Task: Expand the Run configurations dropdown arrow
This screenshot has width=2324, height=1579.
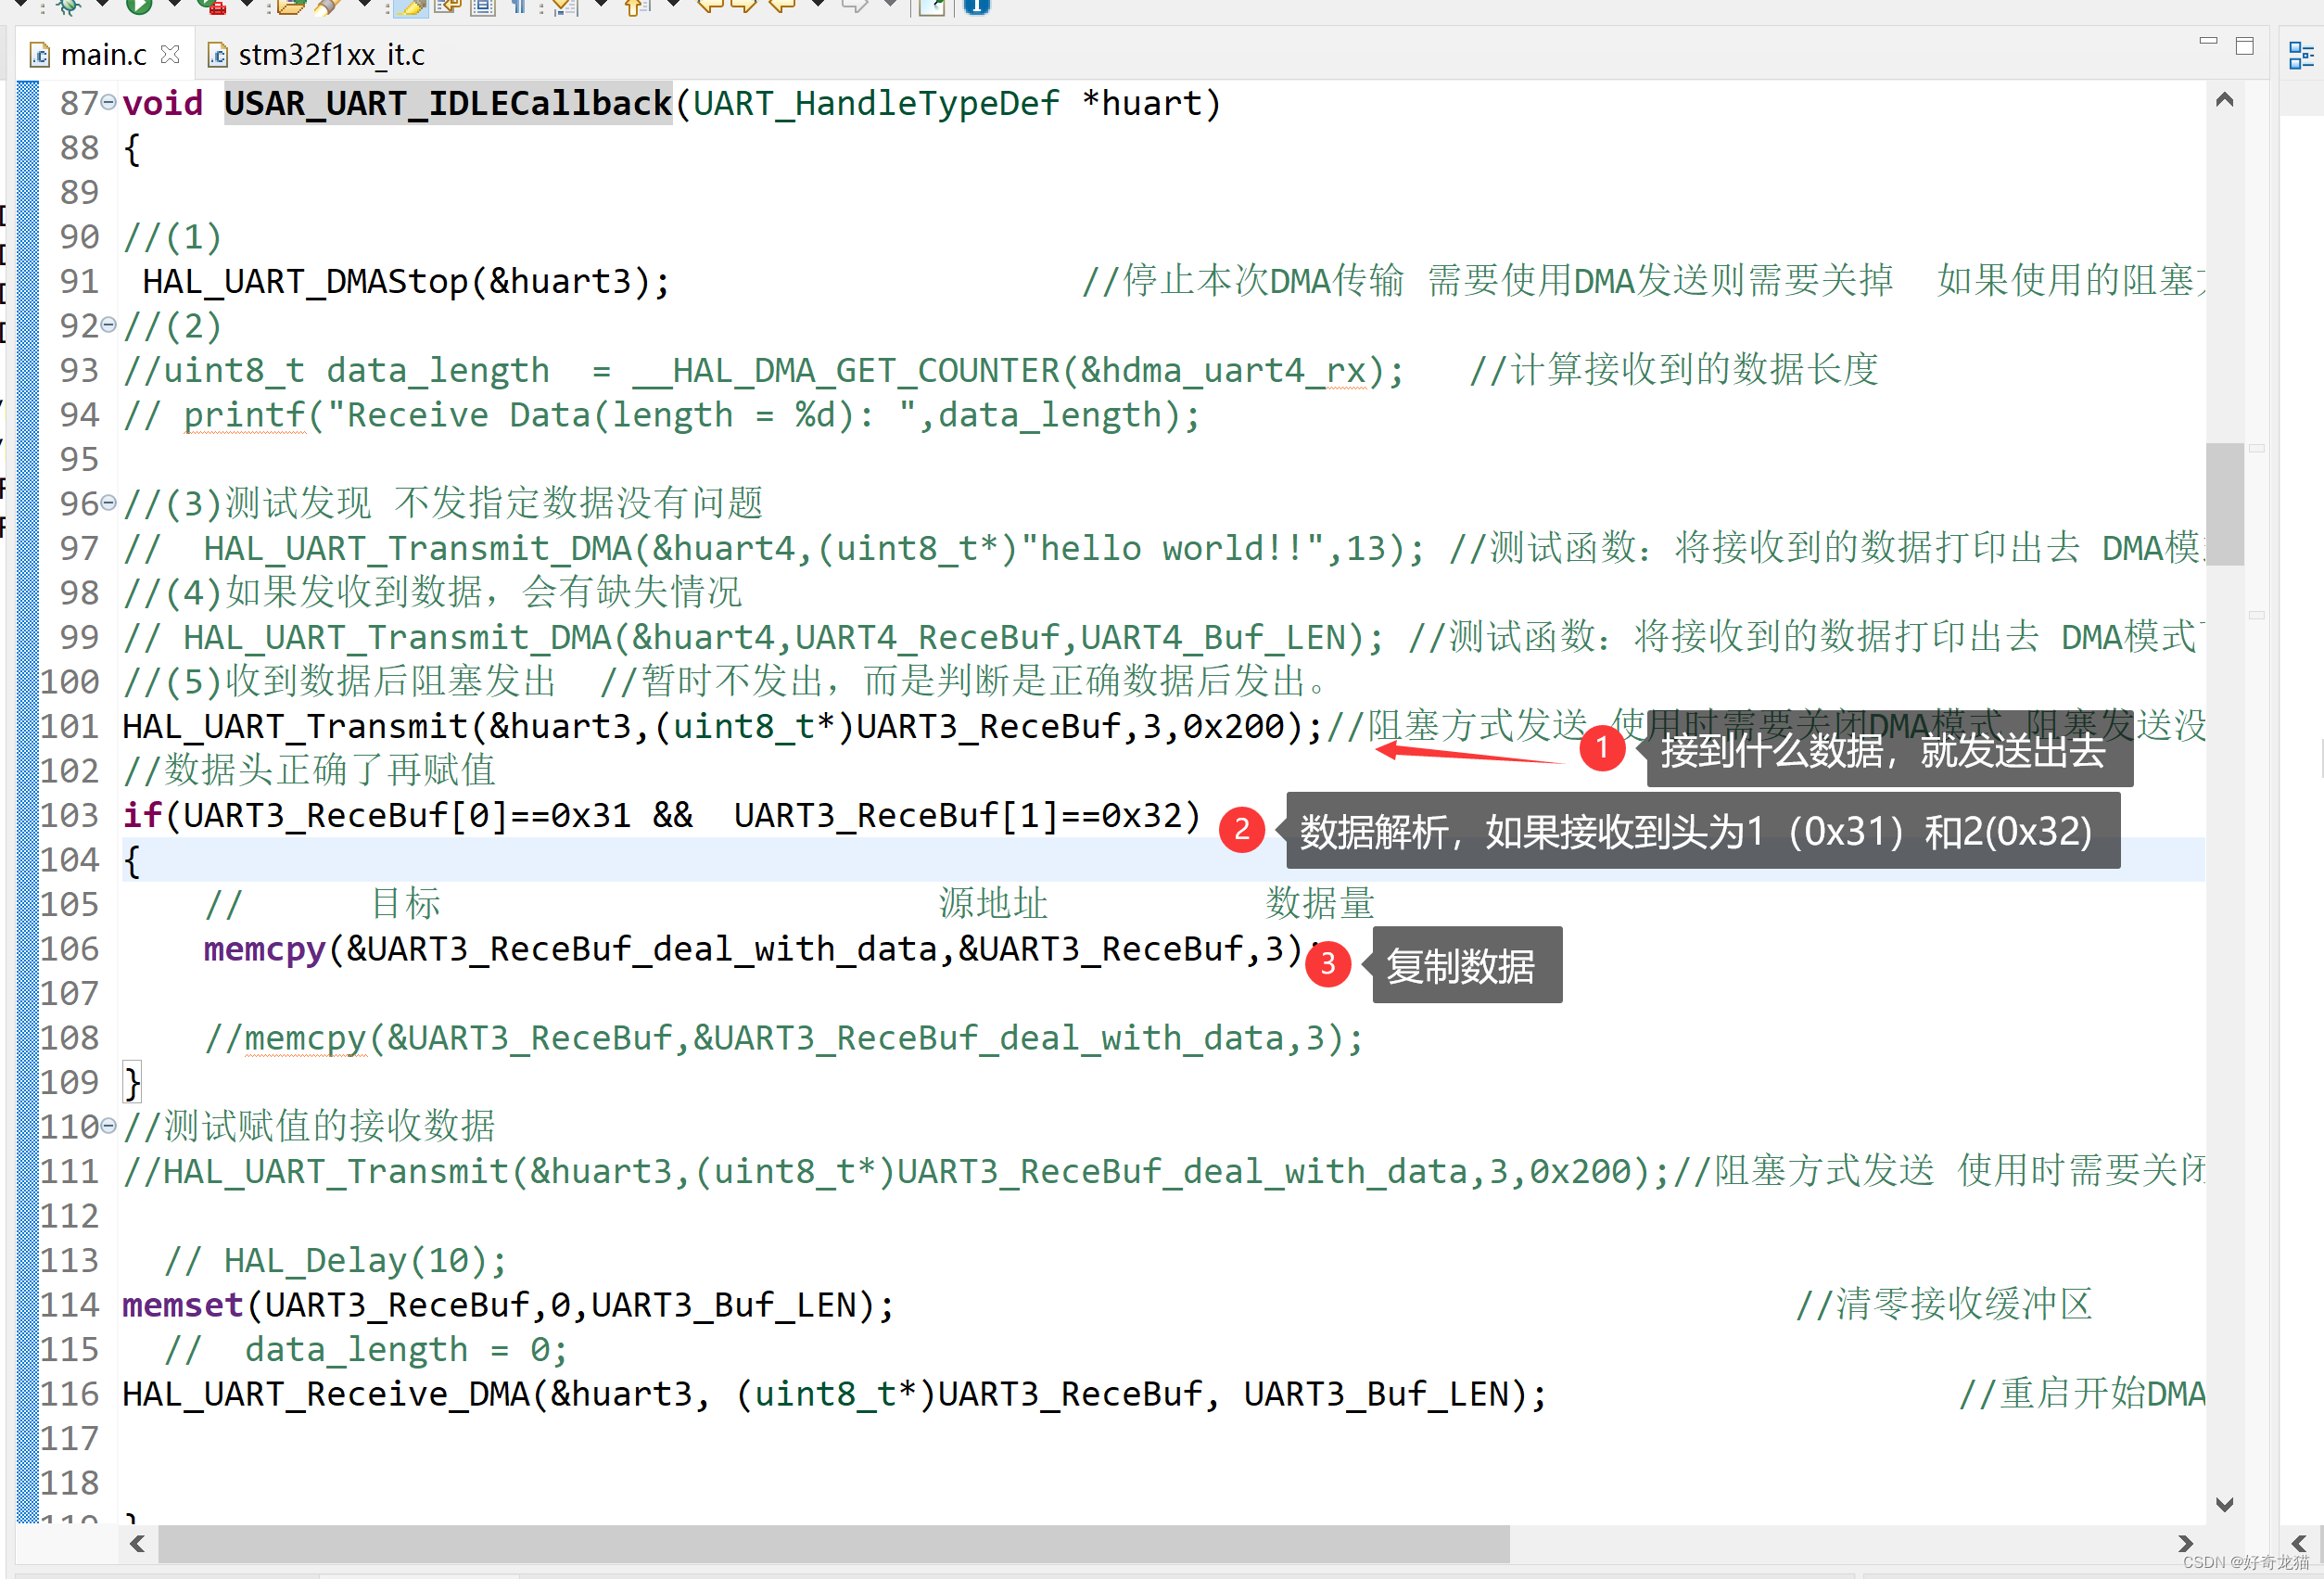Action: tap(174, 5)
